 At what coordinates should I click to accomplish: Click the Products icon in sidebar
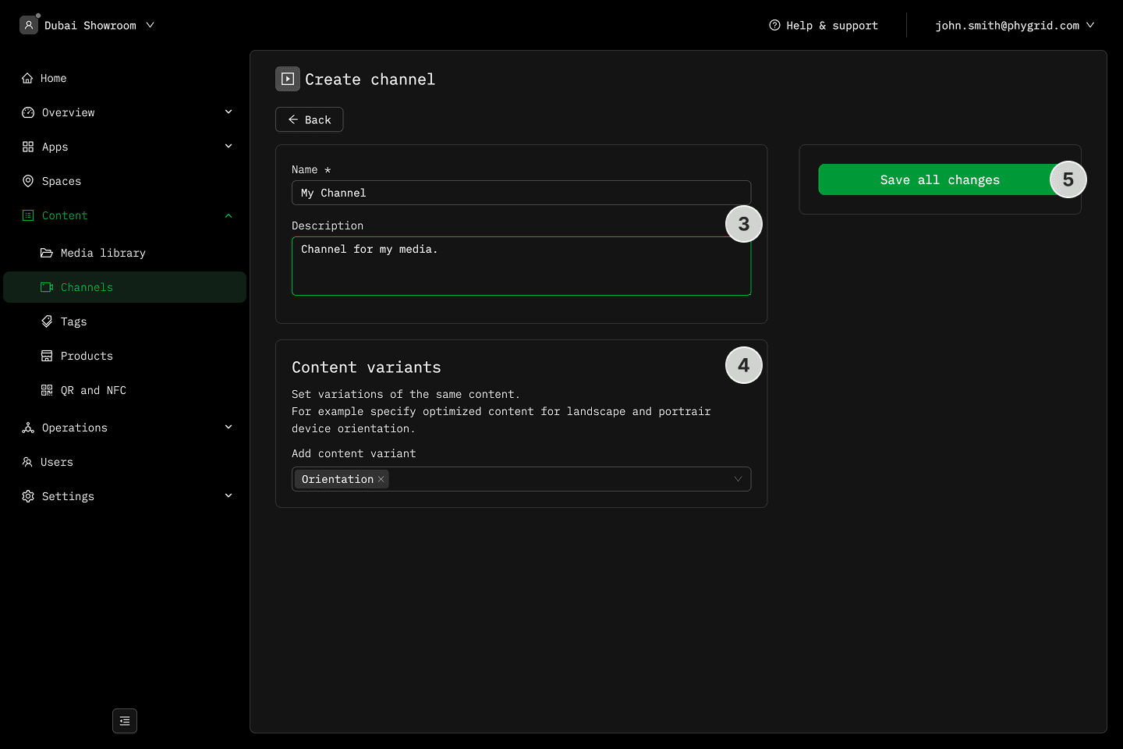coord(47,356)
